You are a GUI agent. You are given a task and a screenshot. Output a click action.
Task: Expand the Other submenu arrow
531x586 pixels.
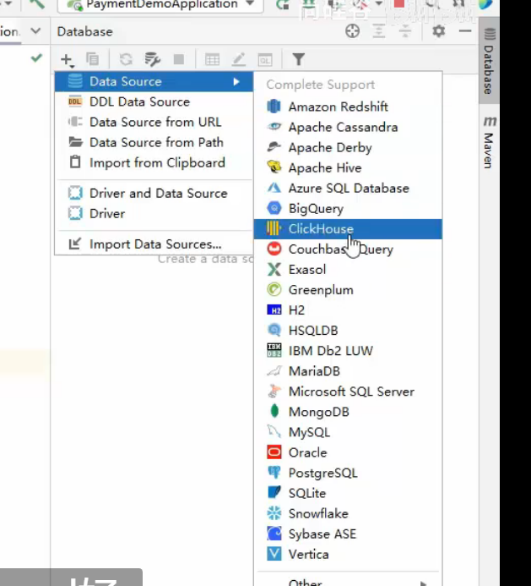(423, 583)
